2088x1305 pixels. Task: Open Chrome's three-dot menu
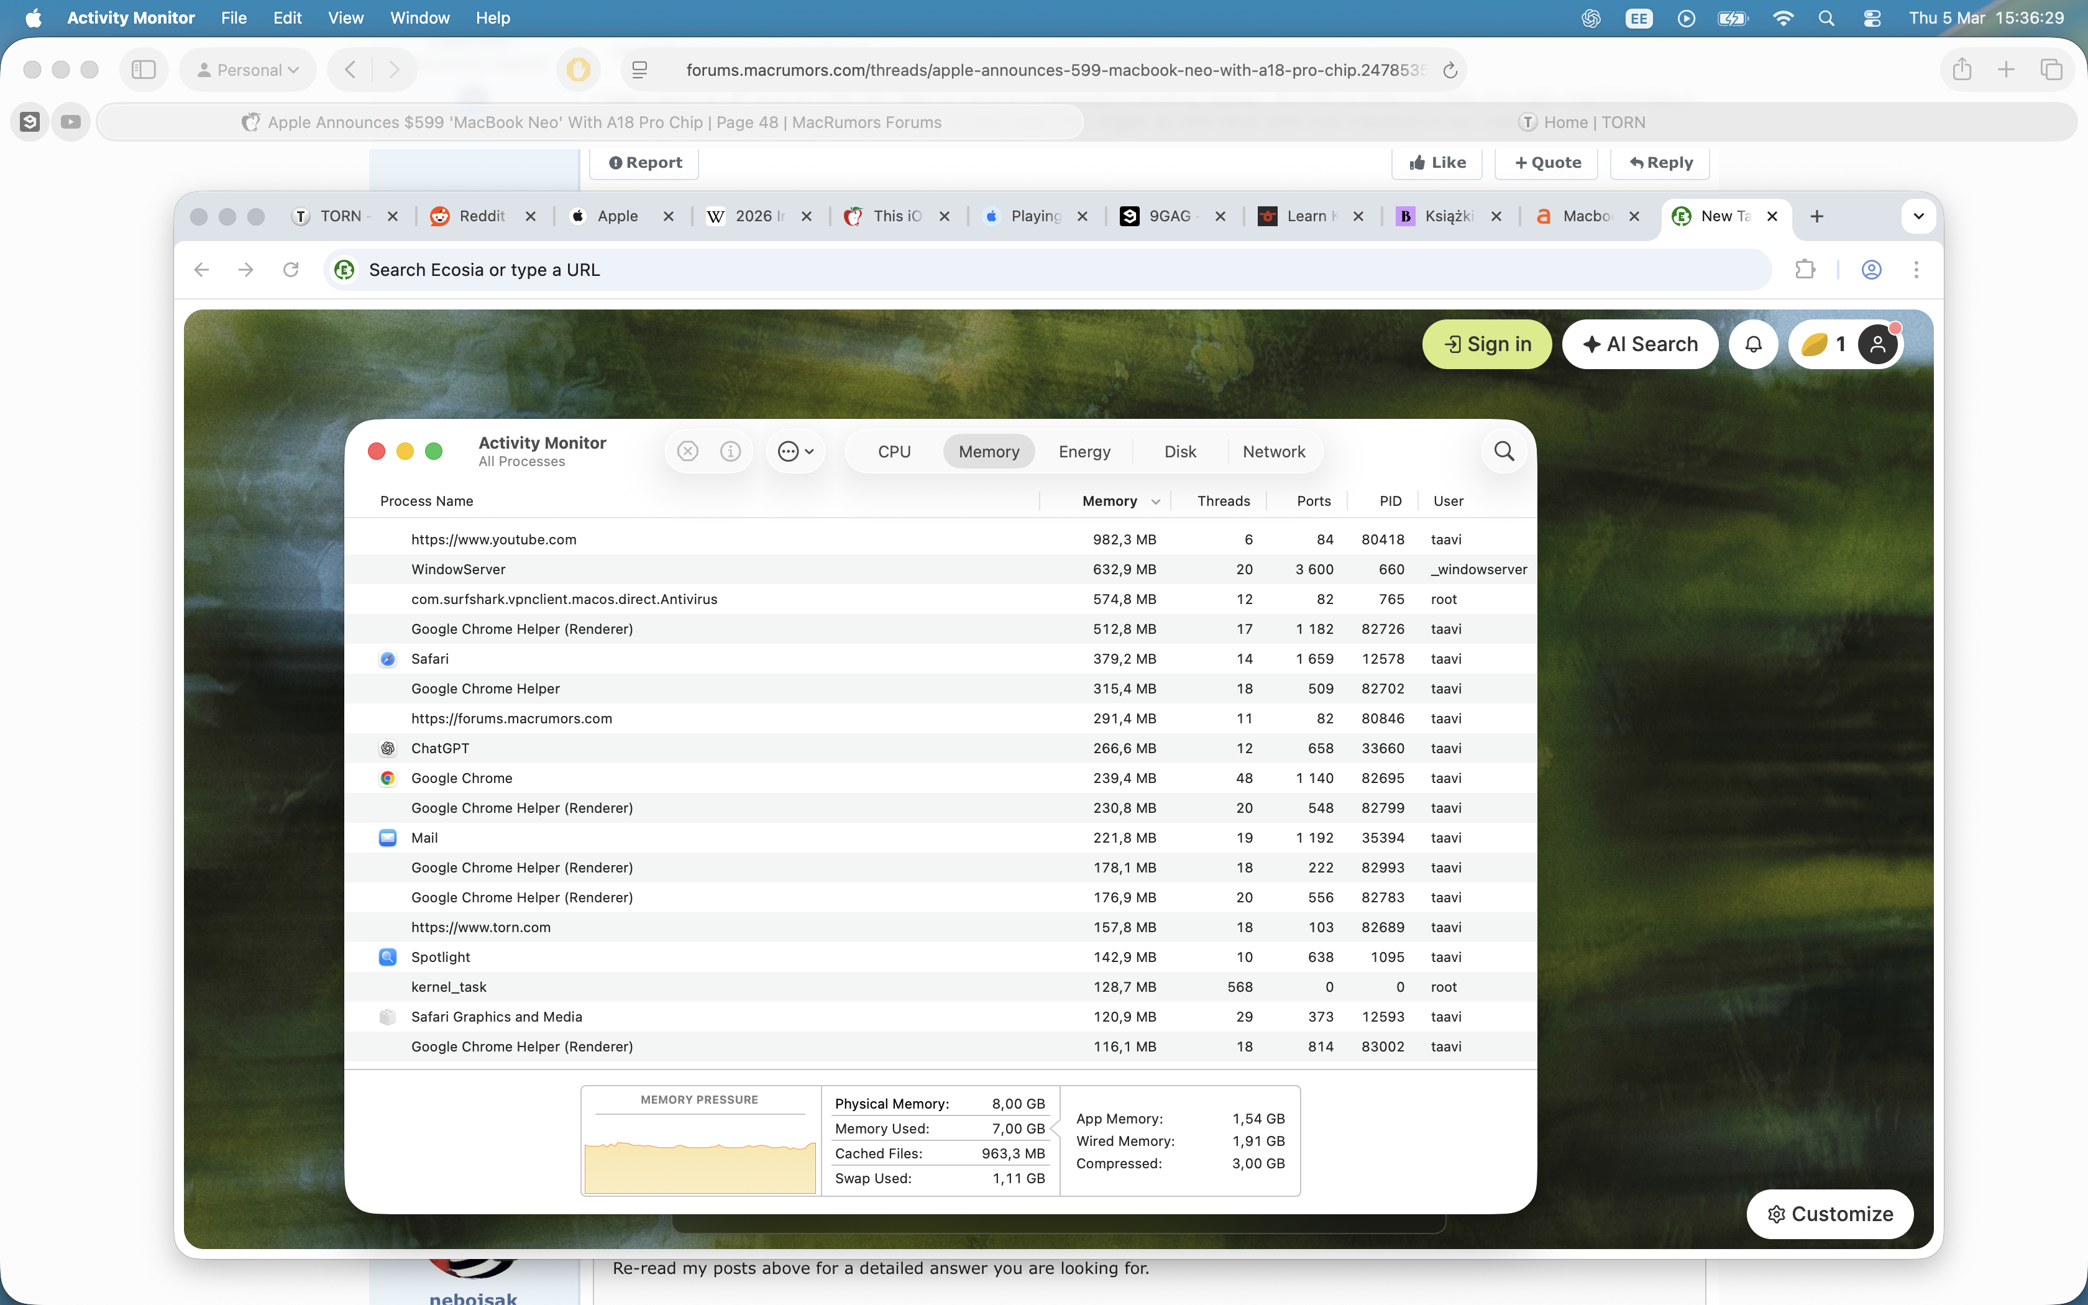click(x=1916, y=270)
